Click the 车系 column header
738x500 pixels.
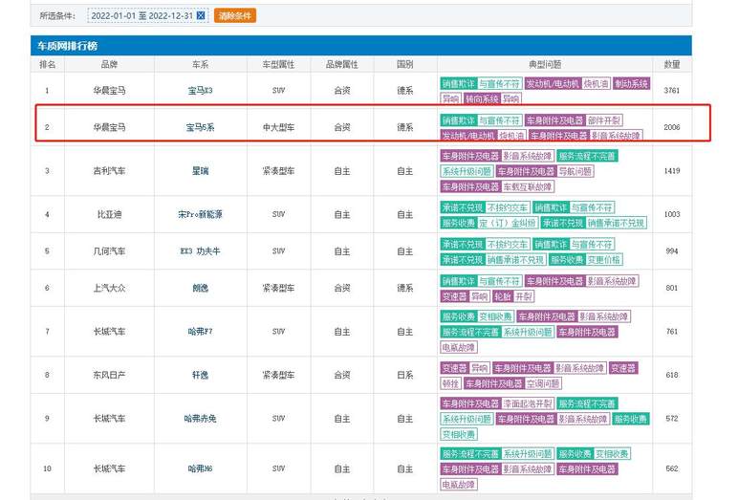click(200, 64)
